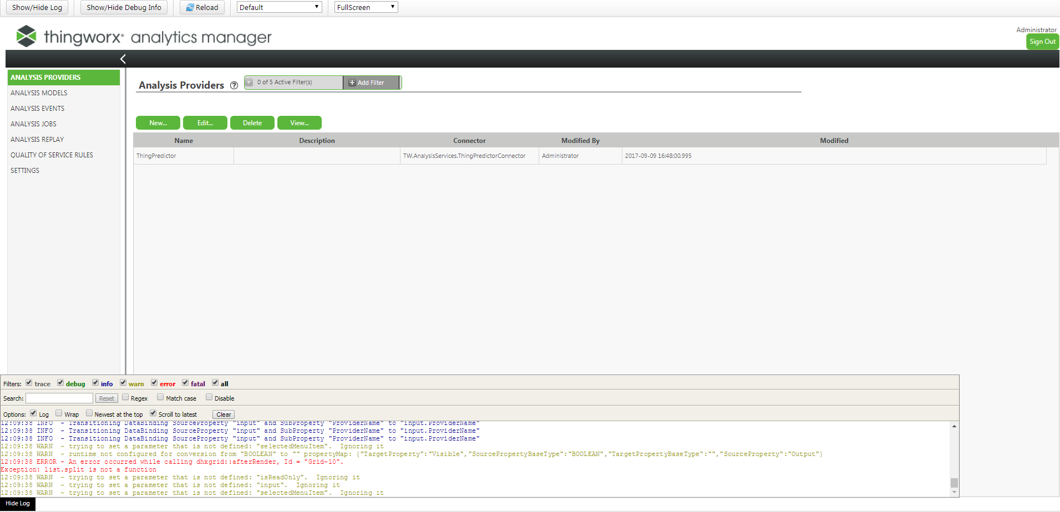Image resolution: width=1060 pixels, height=512 pixels.
Task: Toggle the trace log filter
Action: point(29,383)
